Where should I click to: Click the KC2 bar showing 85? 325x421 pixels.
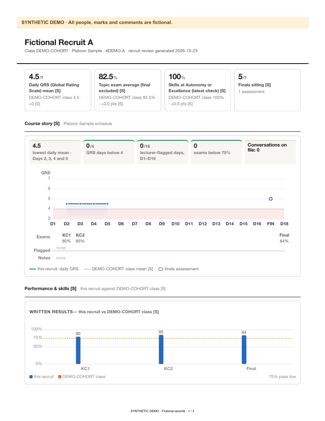[x=161, y=349]
